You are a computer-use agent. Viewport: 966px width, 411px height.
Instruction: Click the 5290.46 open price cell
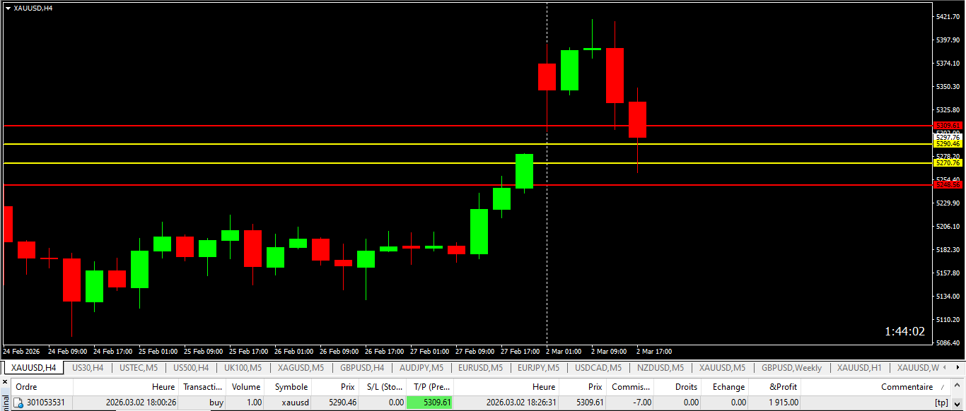tap(342, 403)
